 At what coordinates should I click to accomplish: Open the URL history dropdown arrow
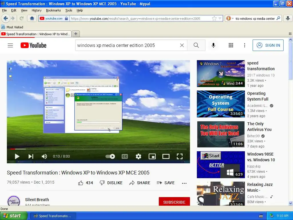tap(220, 18)
